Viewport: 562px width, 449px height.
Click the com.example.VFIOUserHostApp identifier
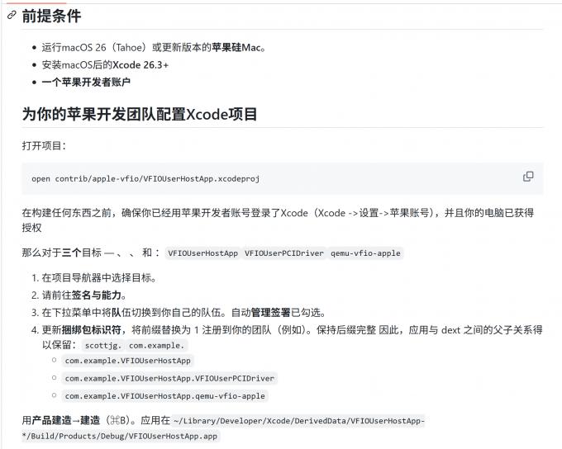click(x=128, y=361)
